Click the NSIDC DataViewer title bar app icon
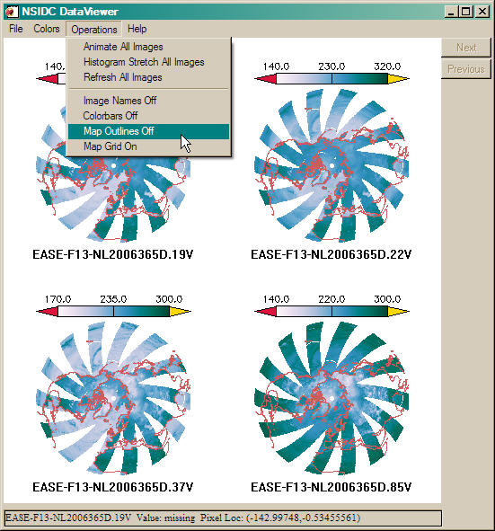This screenshot has height=531, width=495. pos(11,12)
